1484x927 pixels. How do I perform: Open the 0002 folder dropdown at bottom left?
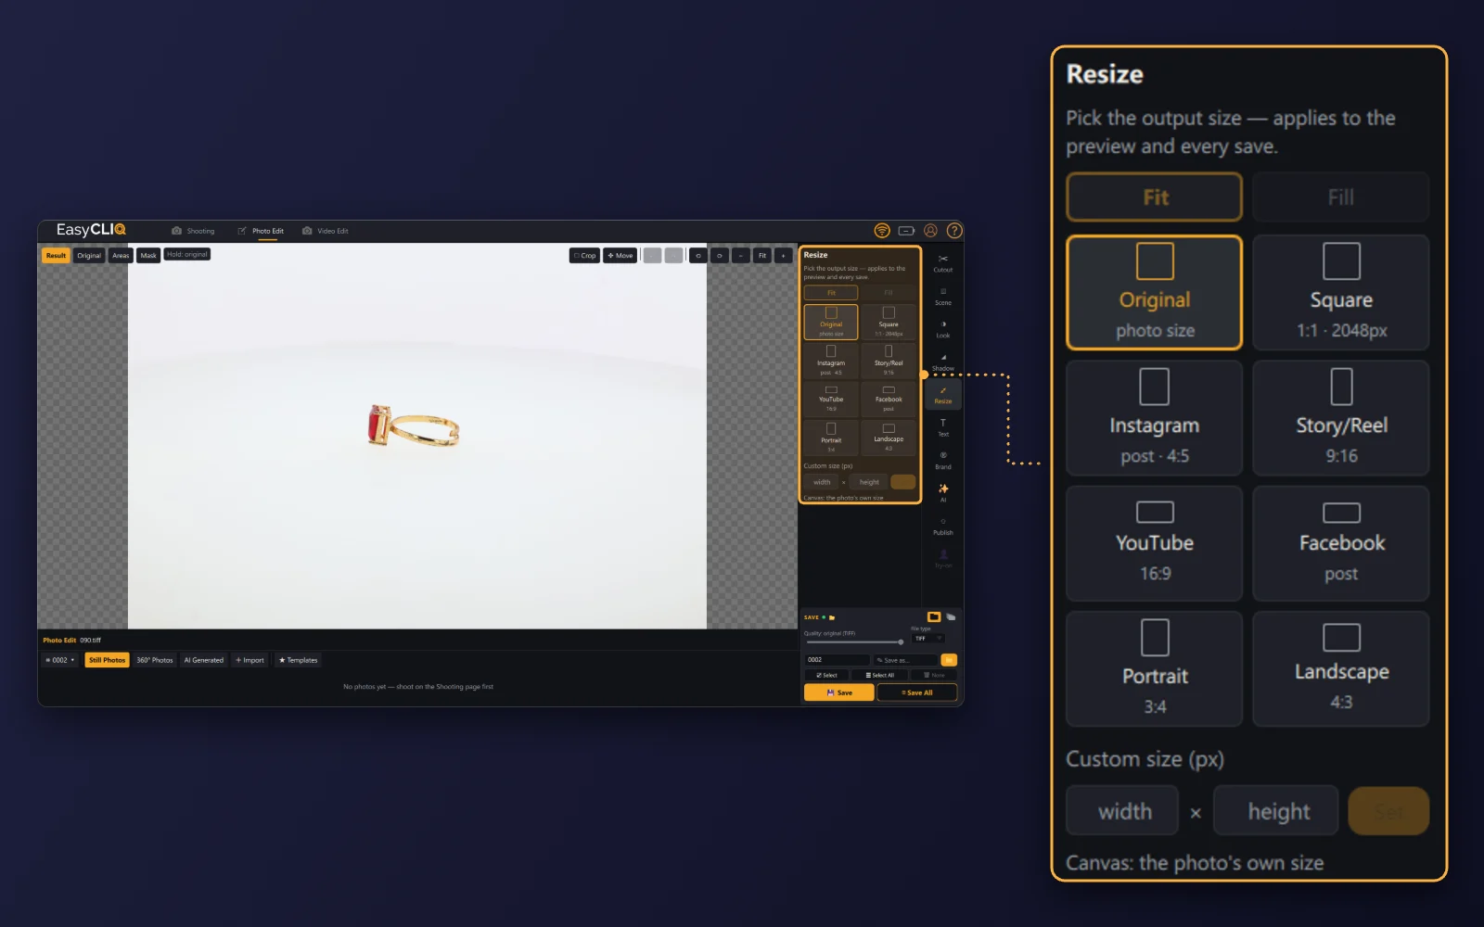(x=60, y=660)
